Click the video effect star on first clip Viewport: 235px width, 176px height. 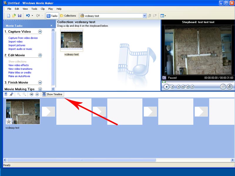tap(9, 121)
